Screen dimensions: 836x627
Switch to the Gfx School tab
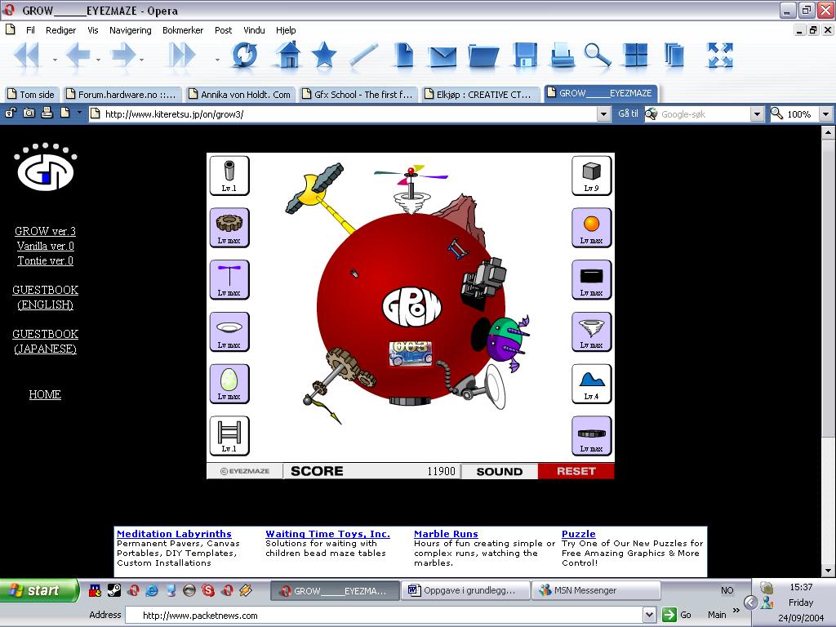point(359,95)
